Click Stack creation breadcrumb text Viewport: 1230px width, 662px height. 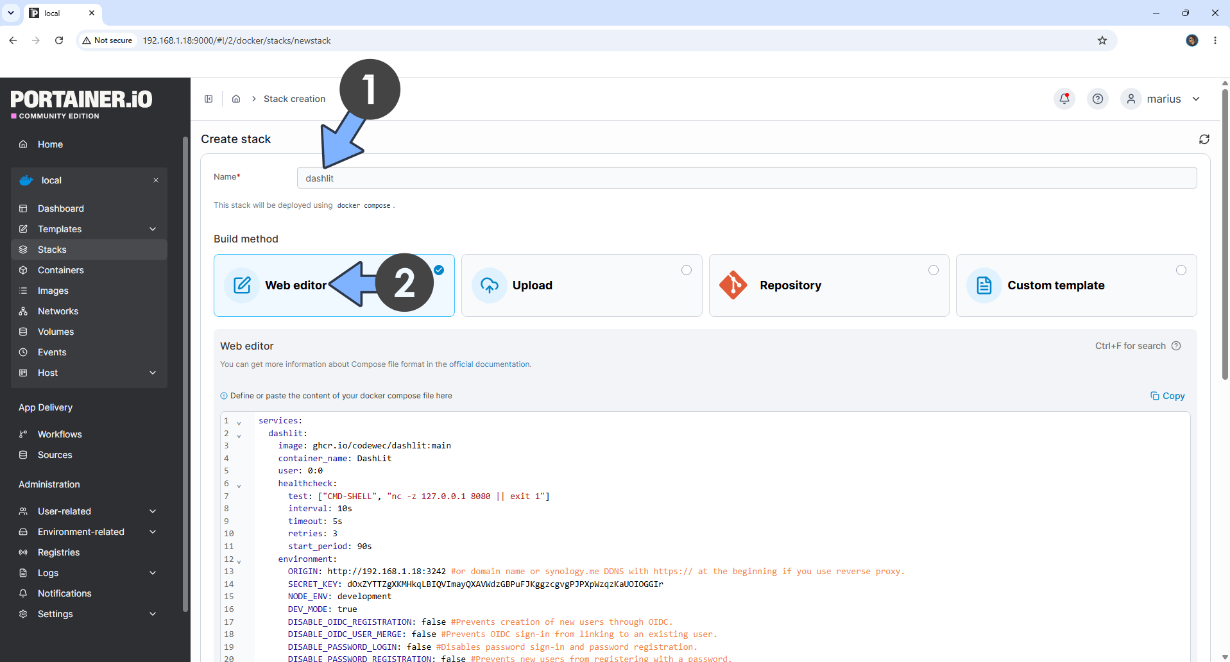tap(295, 99)
